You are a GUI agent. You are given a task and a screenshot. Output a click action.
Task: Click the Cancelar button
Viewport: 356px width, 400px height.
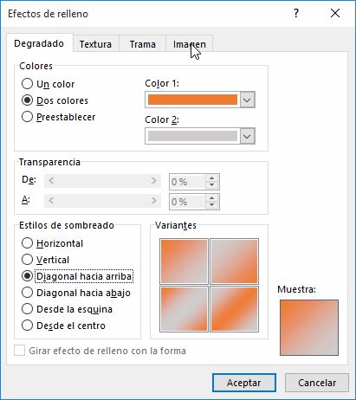pyautogui.click(x=317, y=383)
